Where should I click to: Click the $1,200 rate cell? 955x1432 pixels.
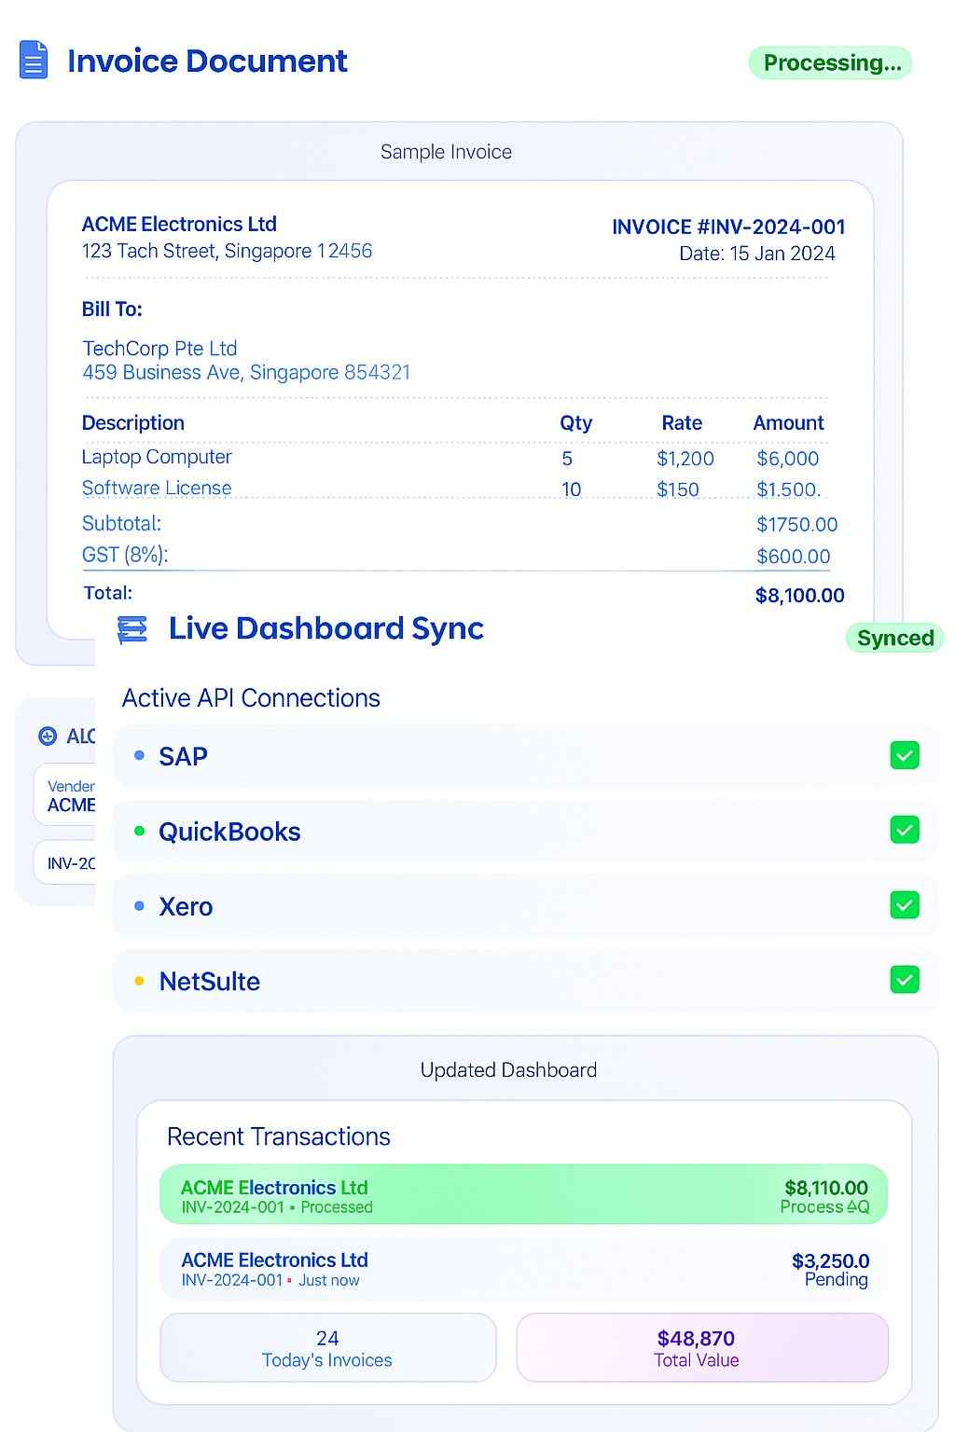tap(685, 459)
